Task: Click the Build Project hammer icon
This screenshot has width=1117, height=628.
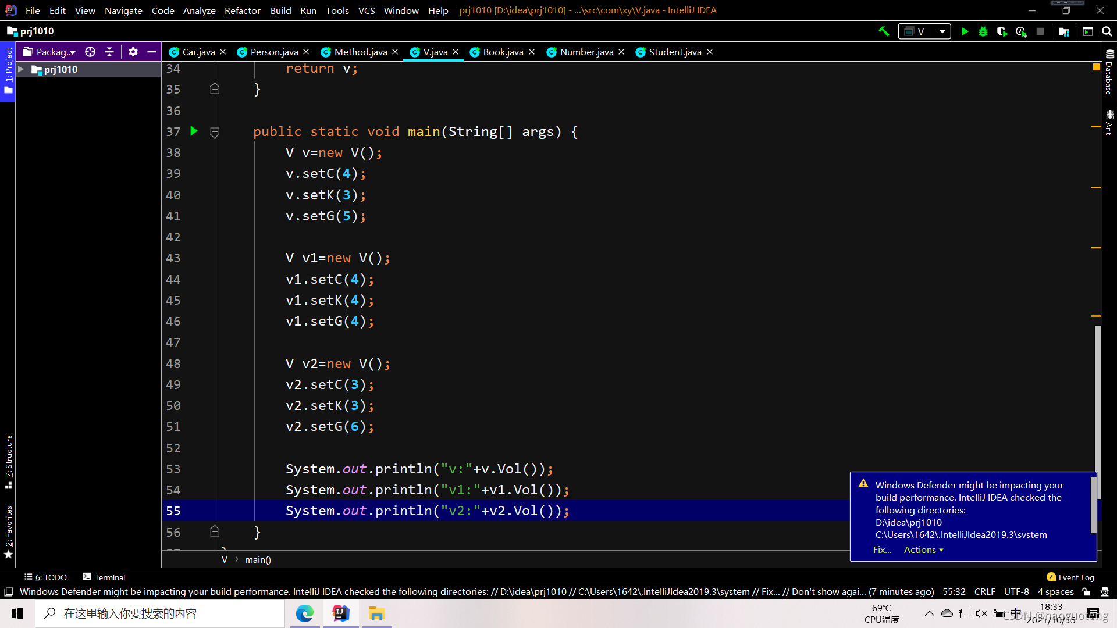Action: (x=884, y=31)
